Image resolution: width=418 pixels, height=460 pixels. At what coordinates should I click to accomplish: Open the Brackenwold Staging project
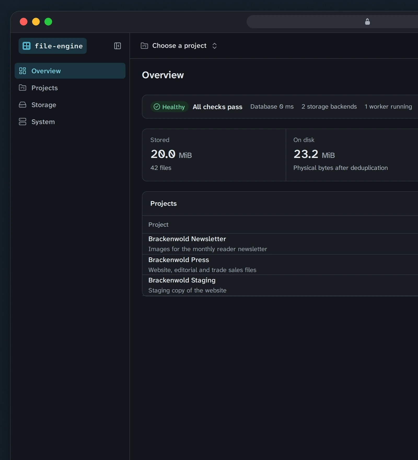point(182,280)
